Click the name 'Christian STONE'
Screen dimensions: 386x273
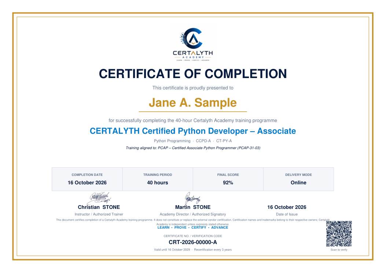pos(99,207)
